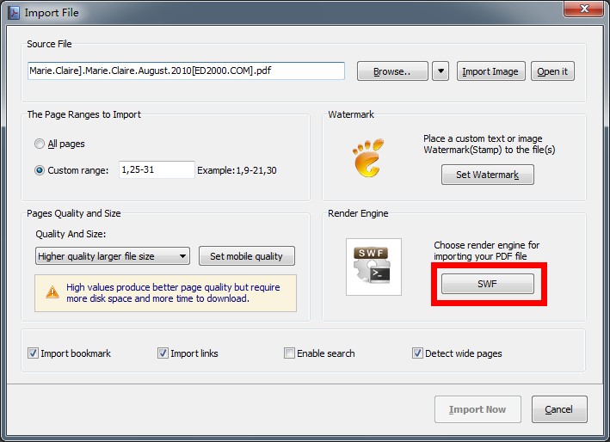Expand the arrow dropdown beside Browse
Viewport: 610px width, 442px height.
(441, 71)
